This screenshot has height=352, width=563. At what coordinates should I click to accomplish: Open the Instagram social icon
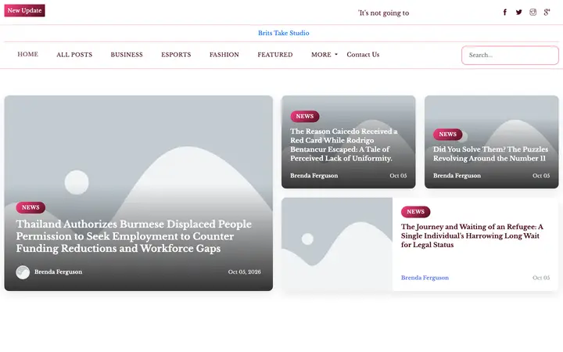click(533, 13)
